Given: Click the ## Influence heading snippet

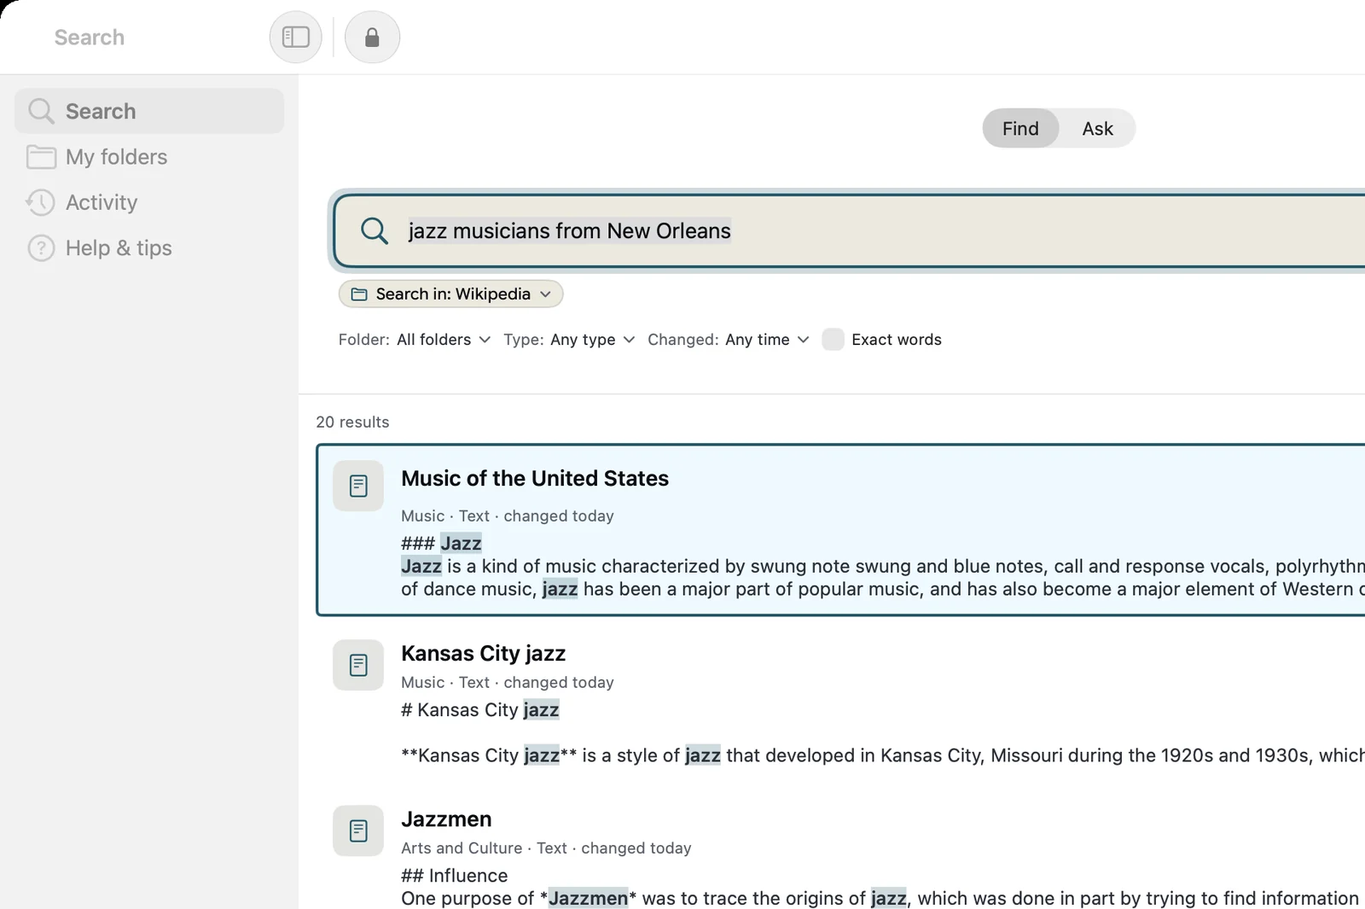Looking at the screenshot, I should pos(454,875).
